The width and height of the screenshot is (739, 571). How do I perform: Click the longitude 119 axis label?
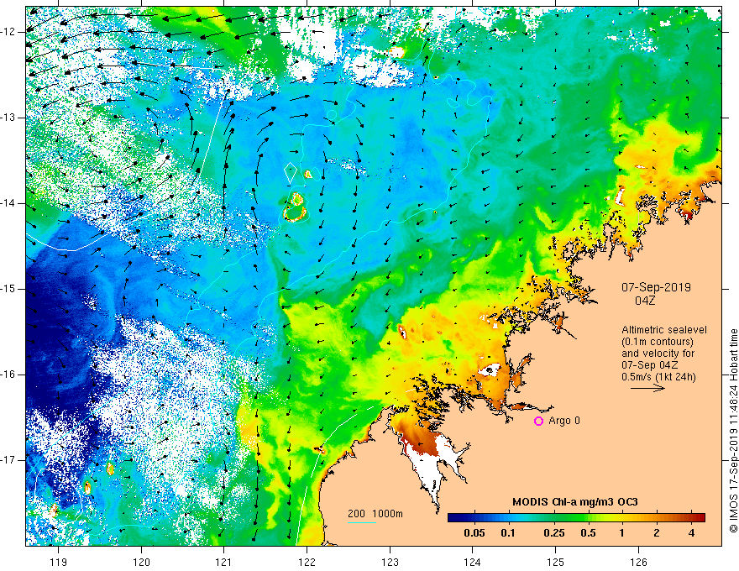coord(59,562)
